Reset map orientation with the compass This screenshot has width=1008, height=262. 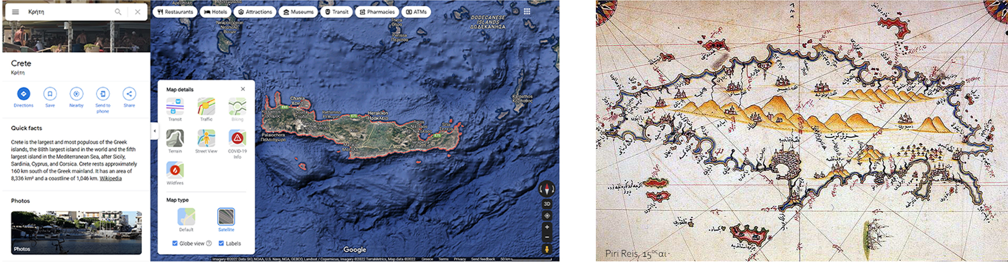pos(547,189)
